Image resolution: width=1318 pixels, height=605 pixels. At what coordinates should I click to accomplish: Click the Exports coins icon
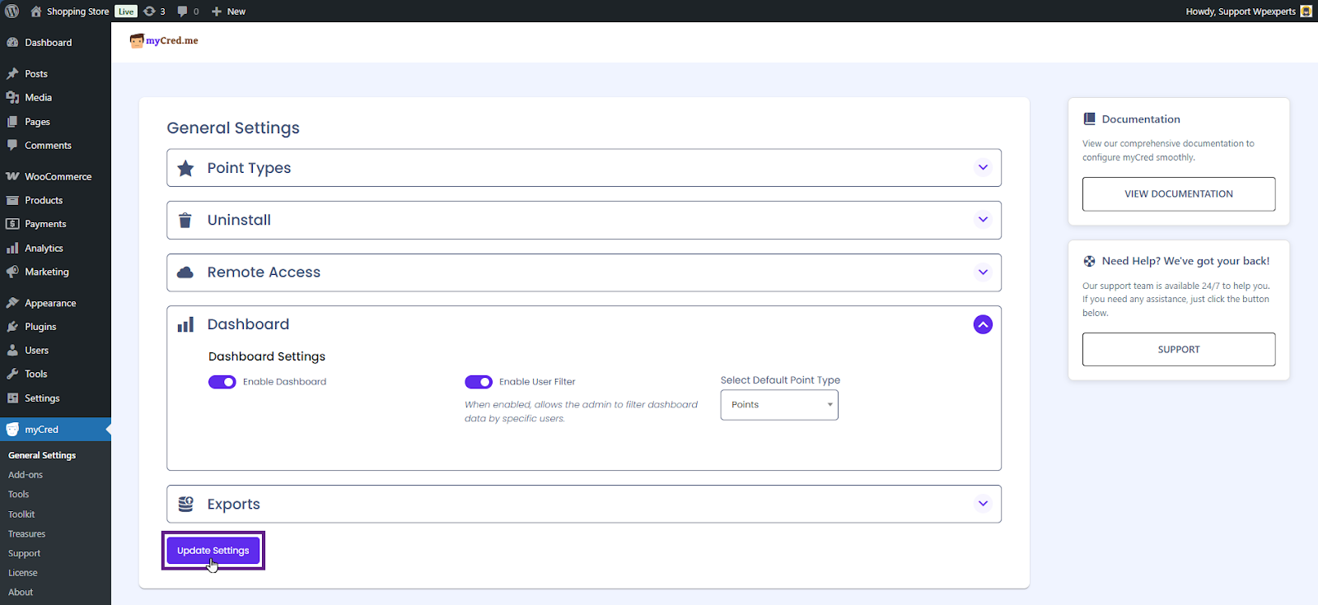(185, 504)
